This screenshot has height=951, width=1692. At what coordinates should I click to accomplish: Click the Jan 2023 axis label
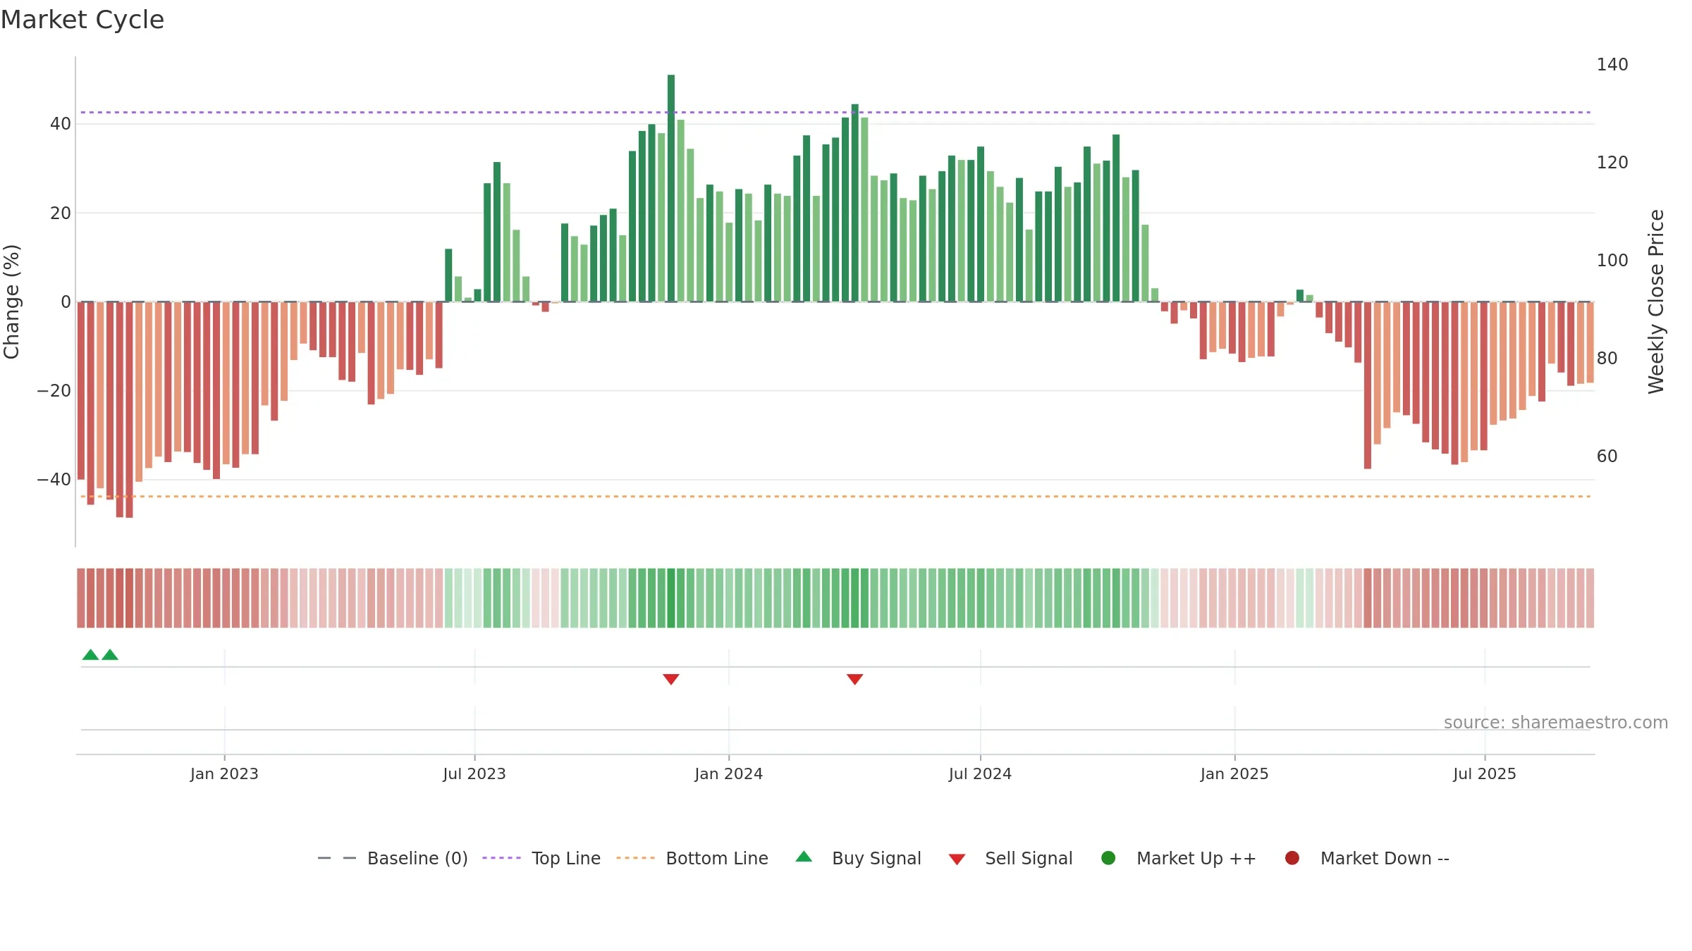tap(224, 773)
